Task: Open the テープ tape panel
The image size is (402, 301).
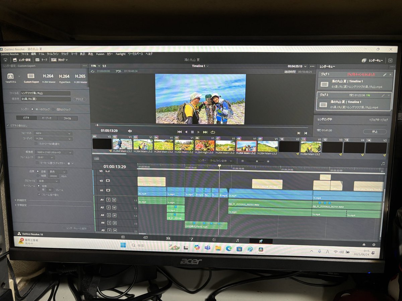Action: 42,60
